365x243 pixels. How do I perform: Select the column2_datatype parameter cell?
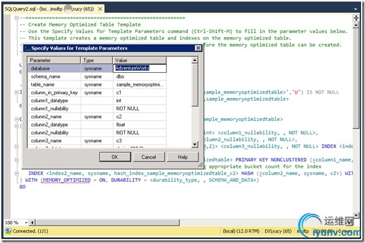coord(55,125)
